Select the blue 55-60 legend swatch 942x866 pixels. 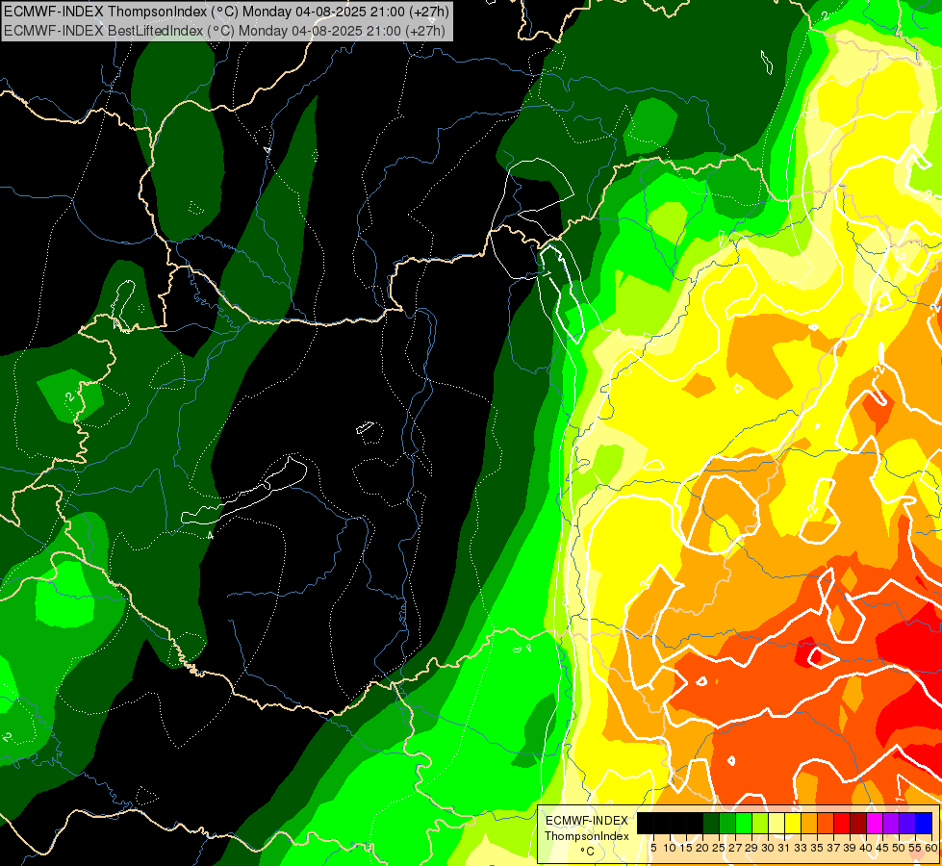tap(924, 823)
